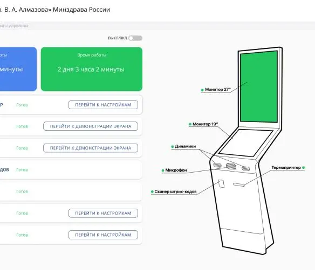Click the blue card ending in минуты
Viewport: 315px width, 270px height.
coord(18,69)
